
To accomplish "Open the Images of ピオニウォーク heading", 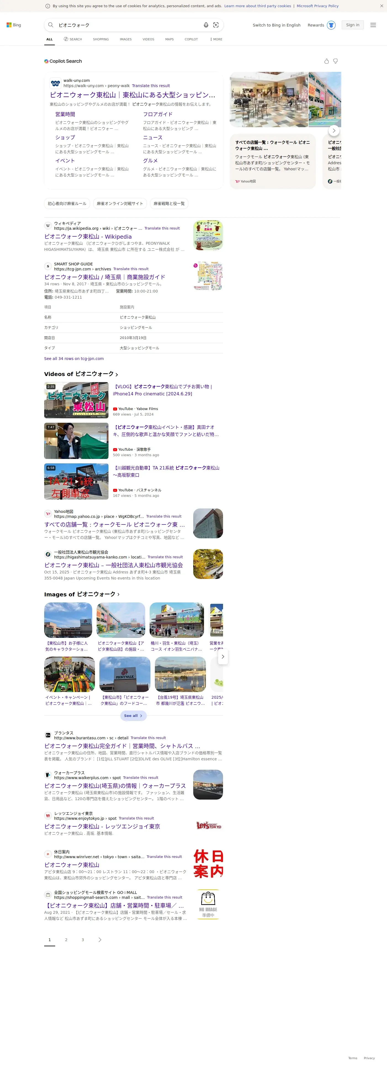I will pyautogui.click(x=82, y=594).
